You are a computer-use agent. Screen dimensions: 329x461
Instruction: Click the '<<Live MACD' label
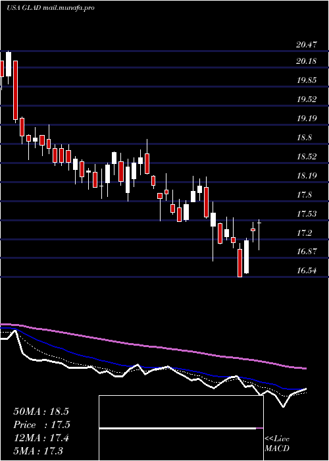pos(277,444)
